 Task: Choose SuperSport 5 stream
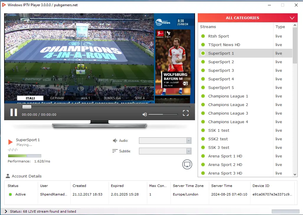[245, 88]
